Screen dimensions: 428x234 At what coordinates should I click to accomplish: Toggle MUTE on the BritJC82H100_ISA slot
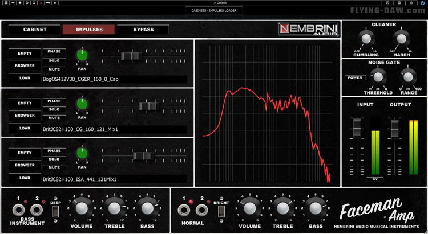pos(54,167)
